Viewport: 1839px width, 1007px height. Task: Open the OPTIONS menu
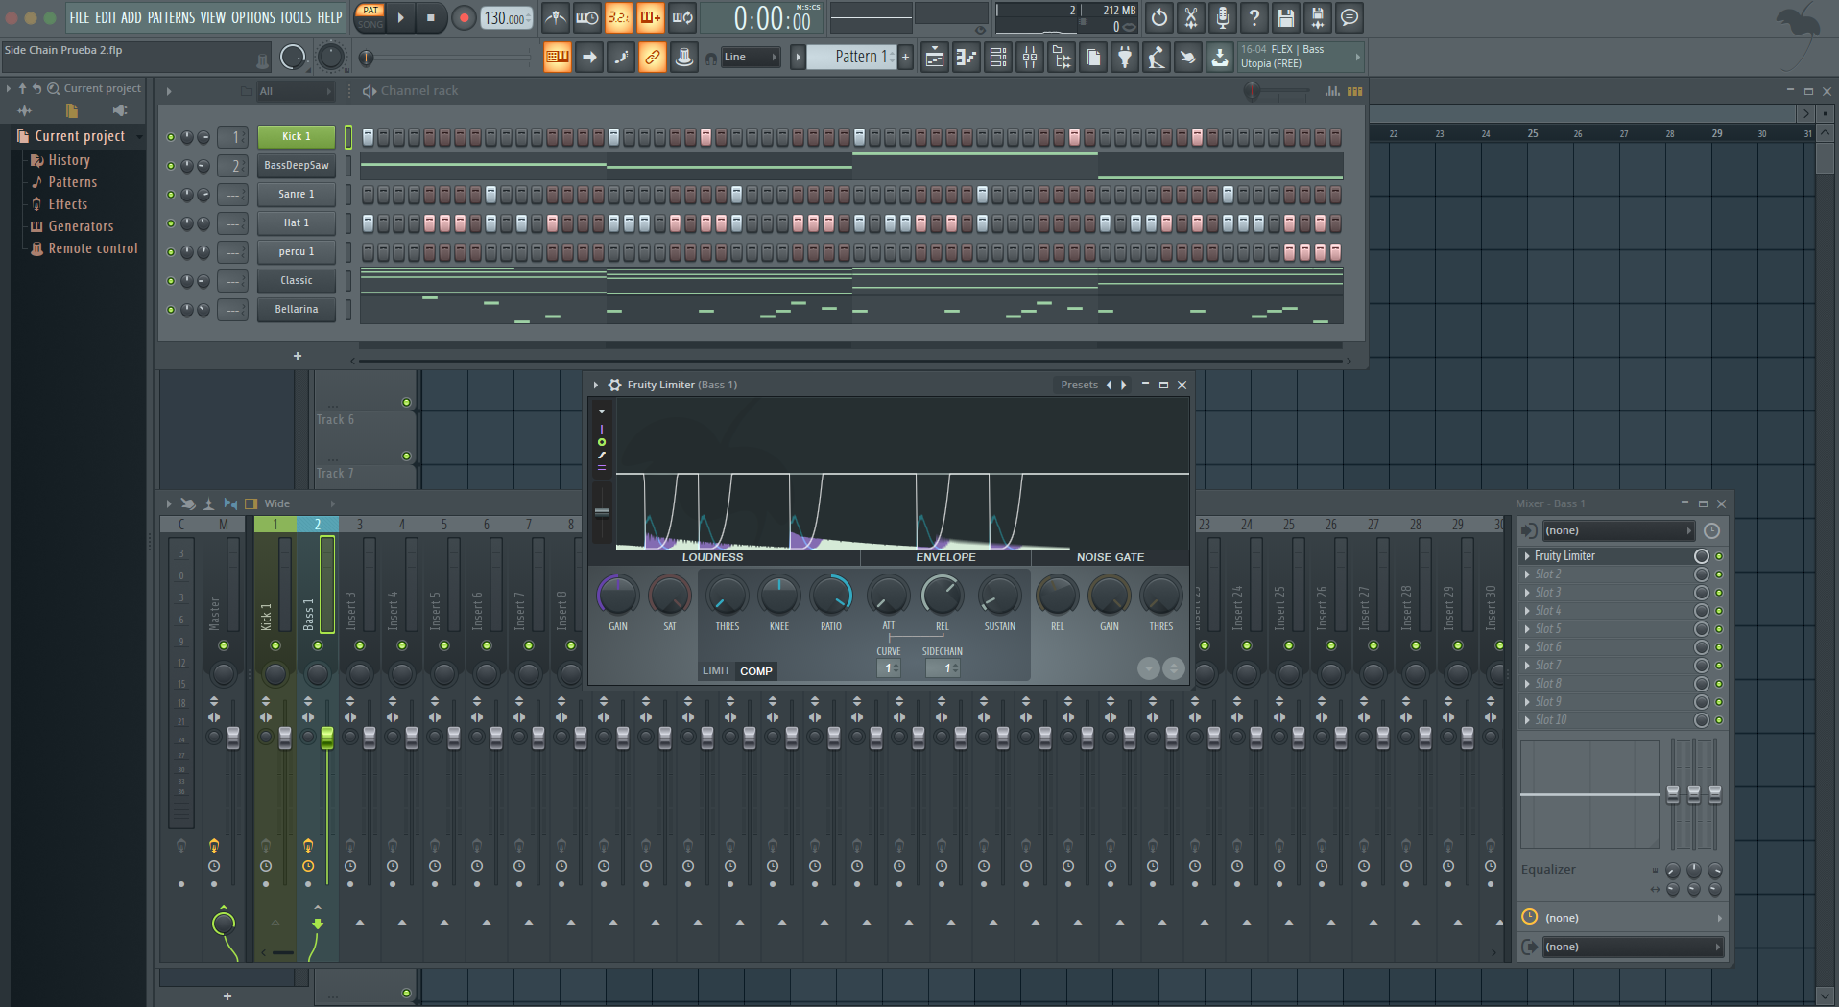point(253,17)
